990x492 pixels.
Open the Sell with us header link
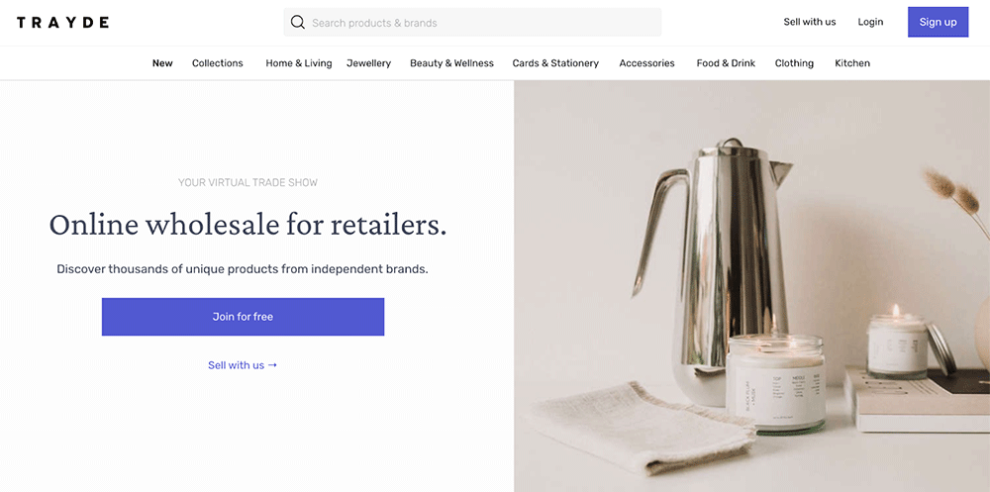click(809, 22)
